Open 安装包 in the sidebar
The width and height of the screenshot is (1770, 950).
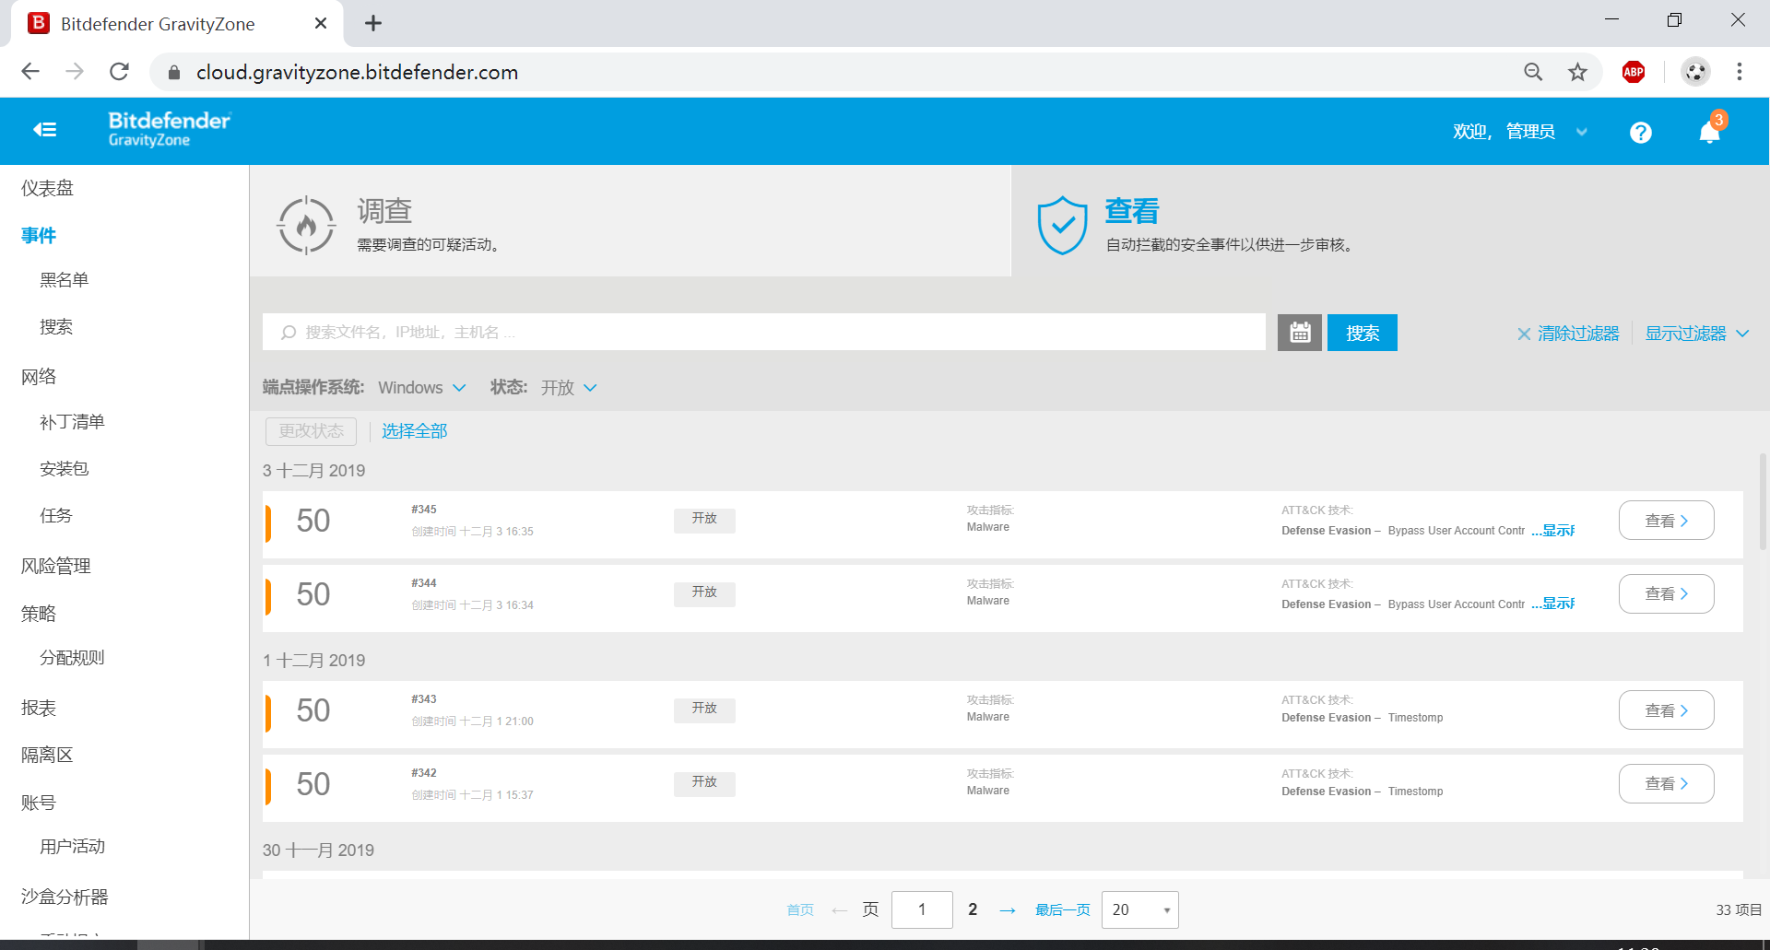[64, 469]
